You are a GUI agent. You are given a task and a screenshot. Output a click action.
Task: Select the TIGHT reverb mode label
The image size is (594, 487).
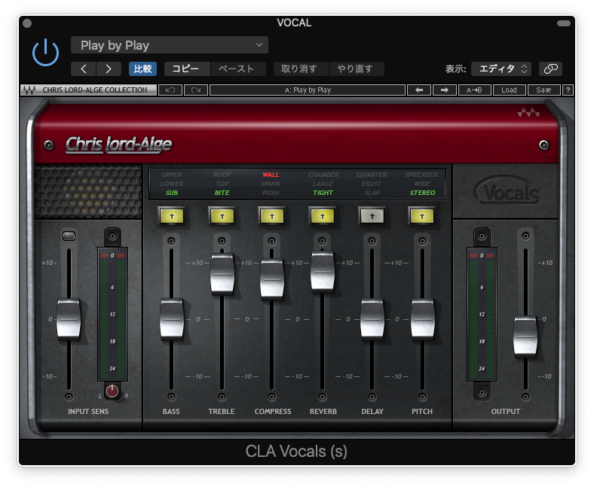point(323,193)
